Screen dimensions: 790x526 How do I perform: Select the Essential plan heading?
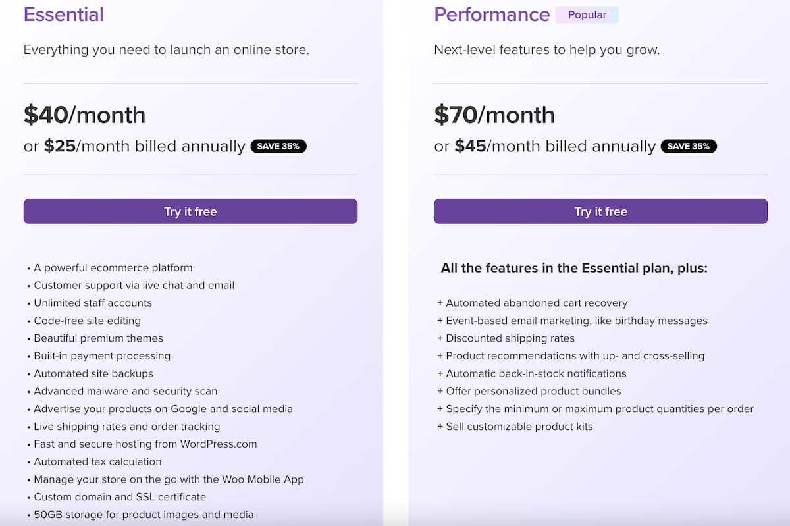pyautogui.click(x=64, y=14)
